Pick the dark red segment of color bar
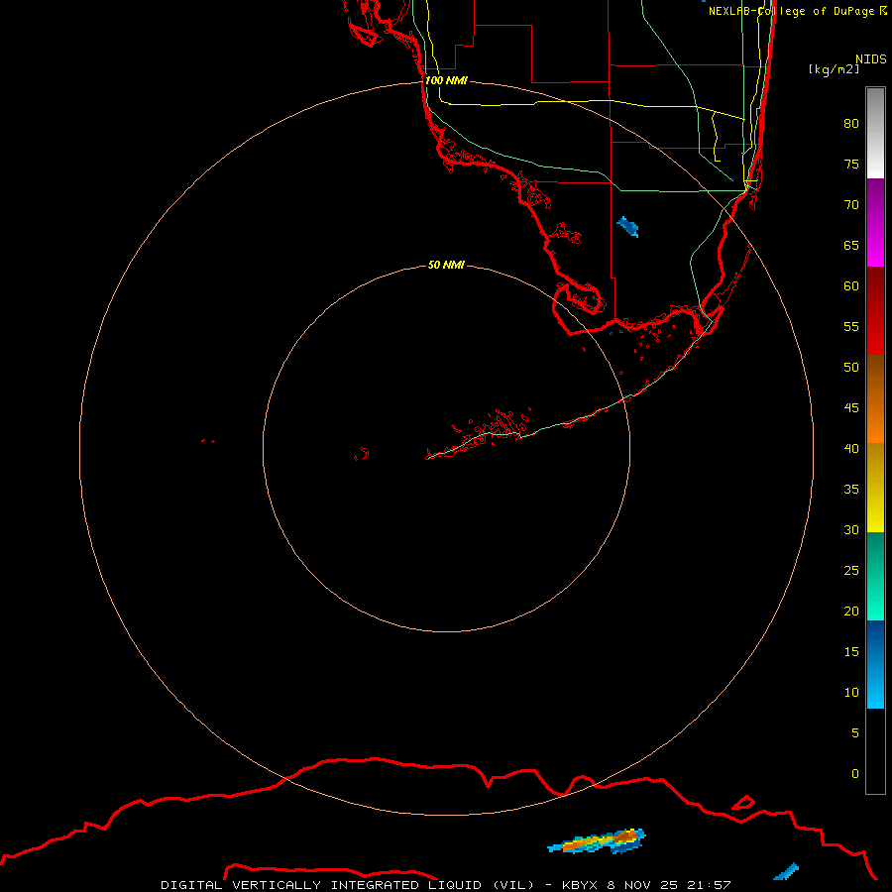 [875, 311]
